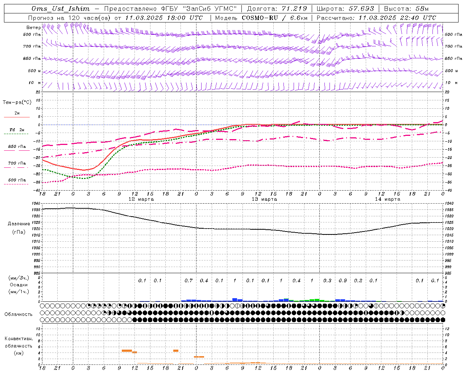This screenshot has width=464, height=371.
Task: Click the Модель COSMO-RU / 6.6км text
Action: pyautogui.click(x=261, y=18)
